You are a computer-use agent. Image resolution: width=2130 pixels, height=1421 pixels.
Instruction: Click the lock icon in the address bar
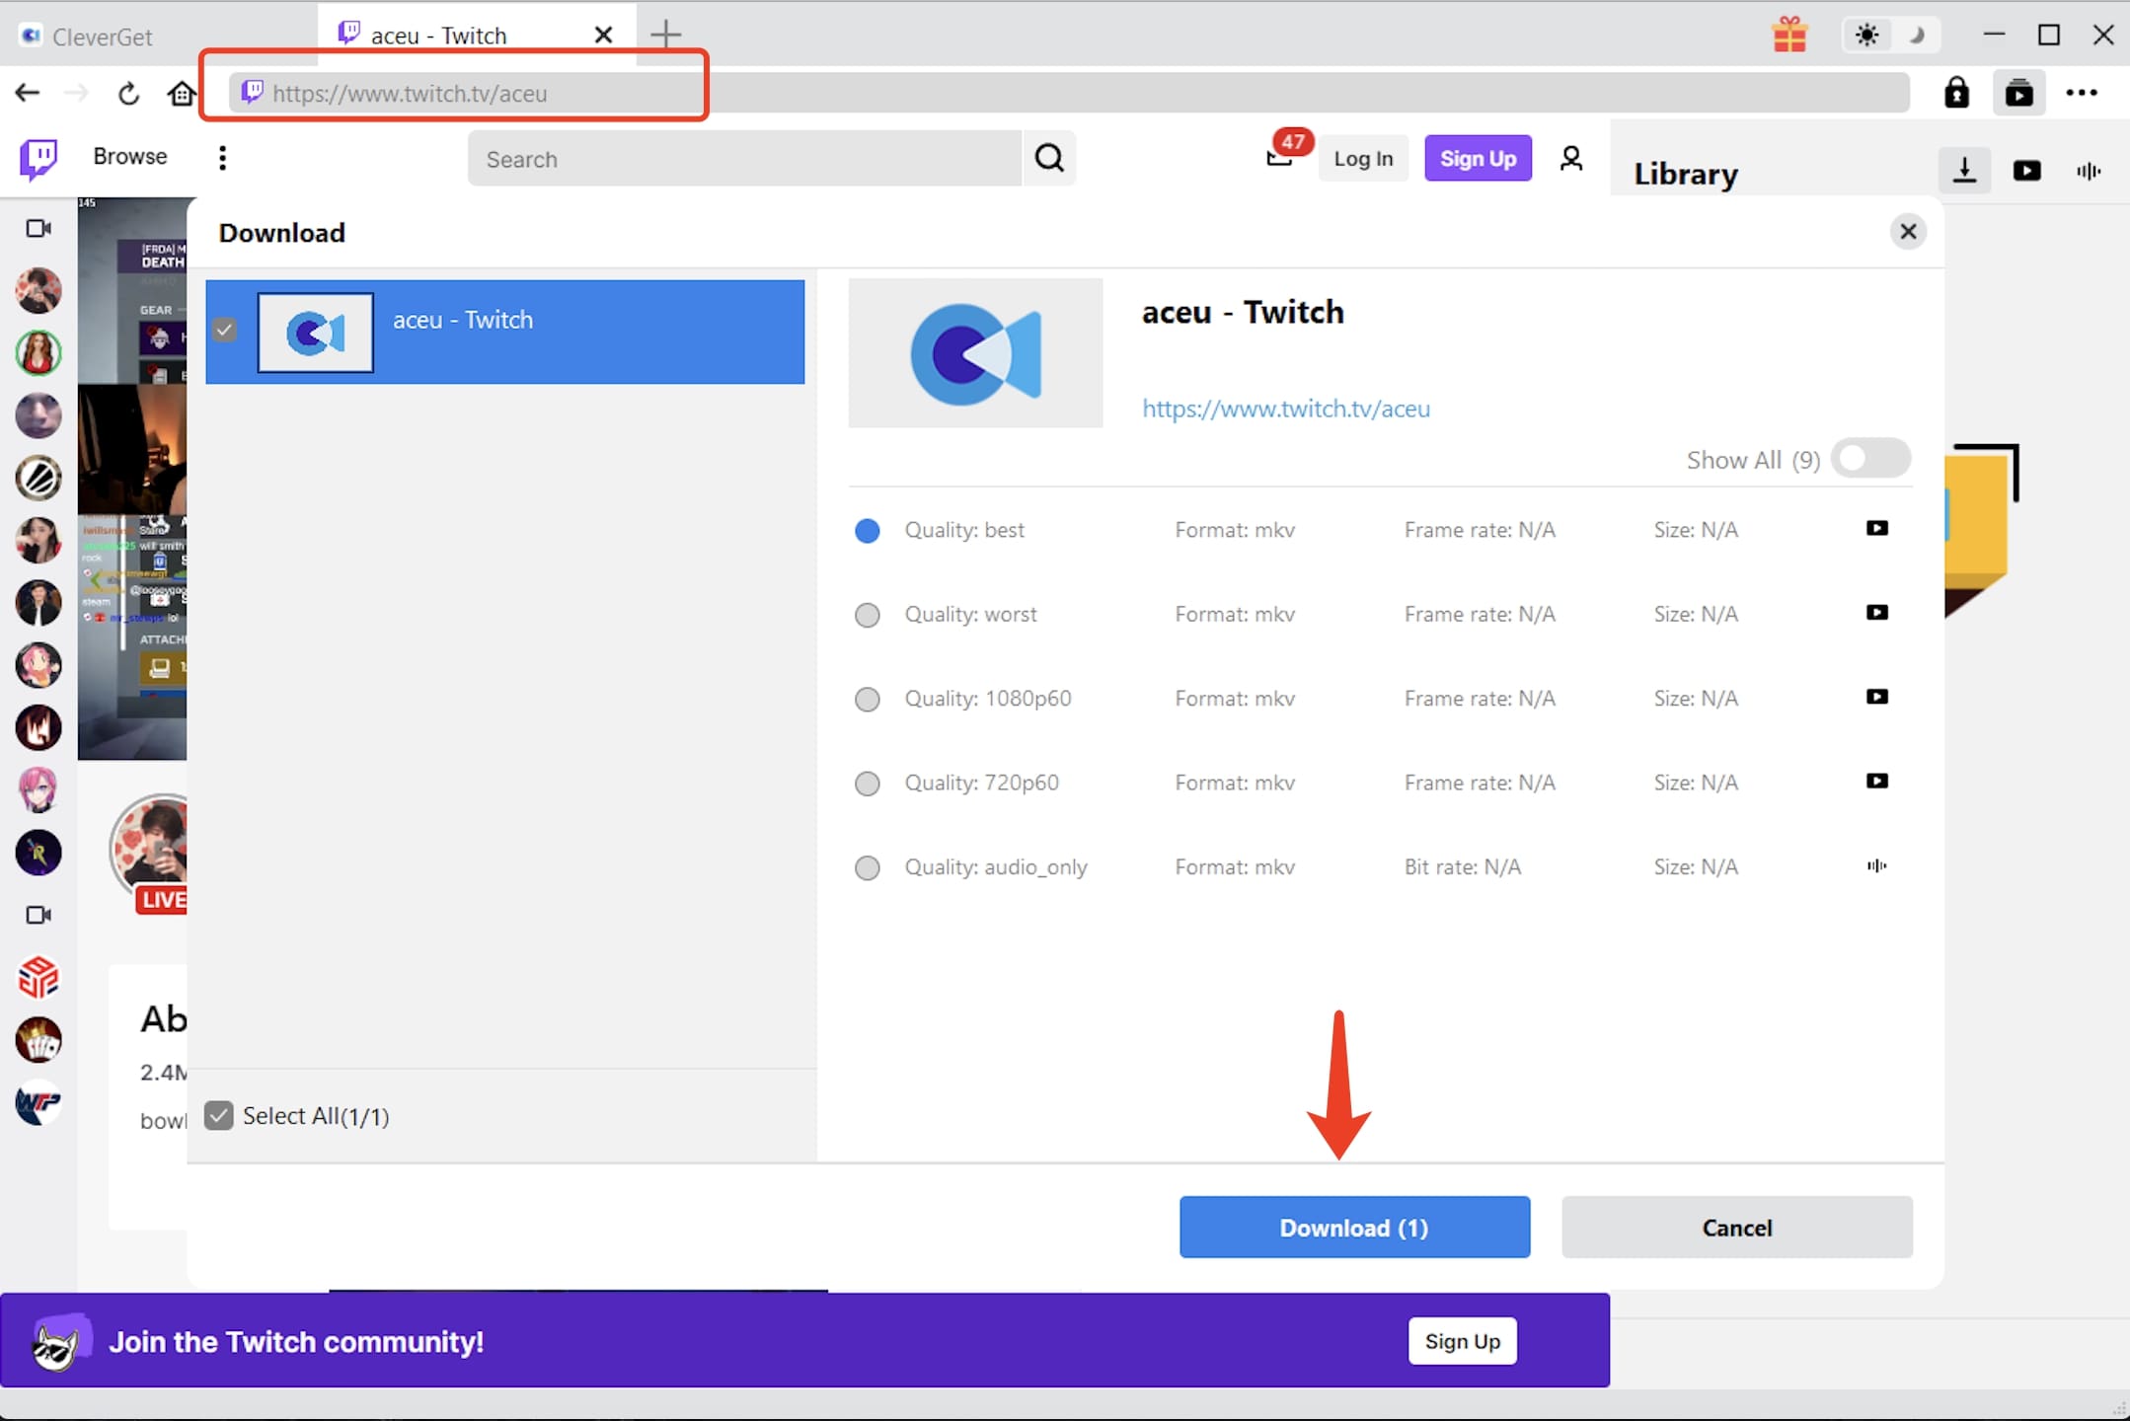point(1957,92)
